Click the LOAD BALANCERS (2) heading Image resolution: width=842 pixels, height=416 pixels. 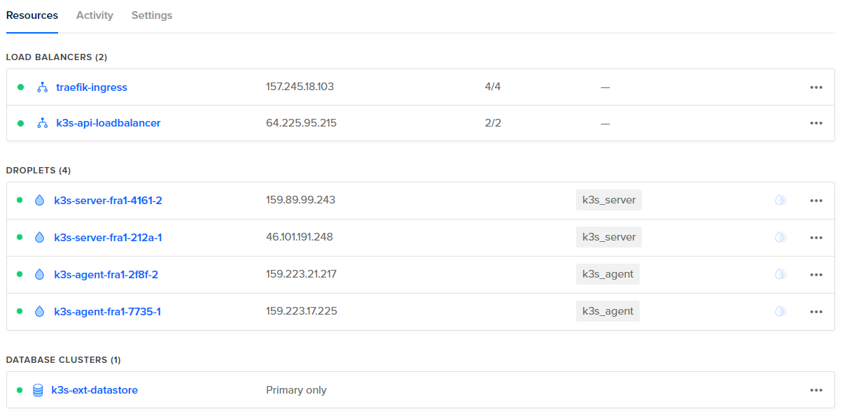(57, 57)
